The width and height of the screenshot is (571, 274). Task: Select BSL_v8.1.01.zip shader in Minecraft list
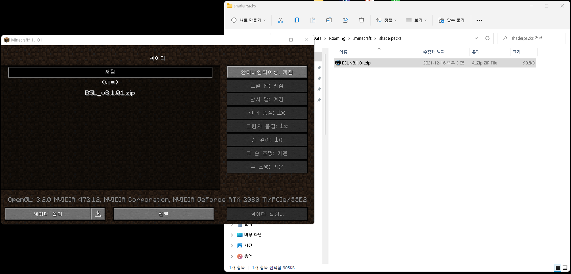(110, 93)
